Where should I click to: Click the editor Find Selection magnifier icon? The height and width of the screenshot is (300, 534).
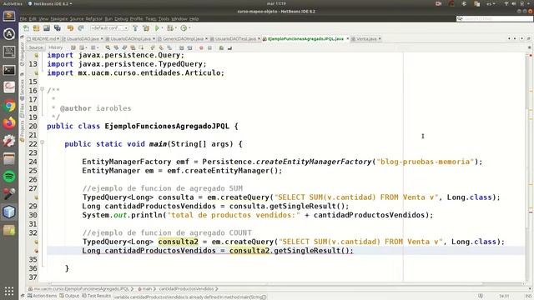click(x=108, y=48)
